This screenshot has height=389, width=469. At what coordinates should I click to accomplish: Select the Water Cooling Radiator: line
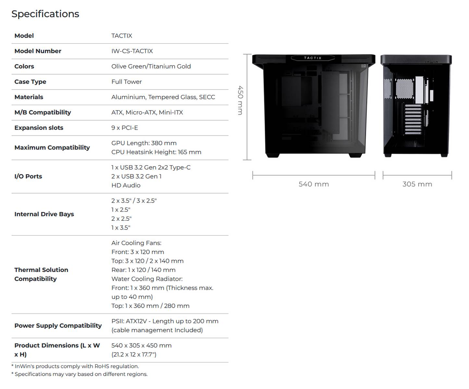(x=147, y=279)
